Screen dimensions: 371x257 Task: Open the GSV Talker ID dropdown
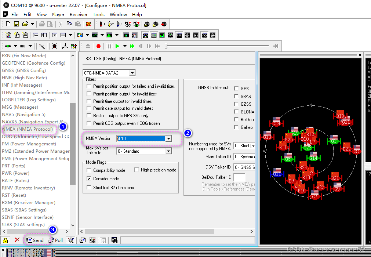[244, 167]
